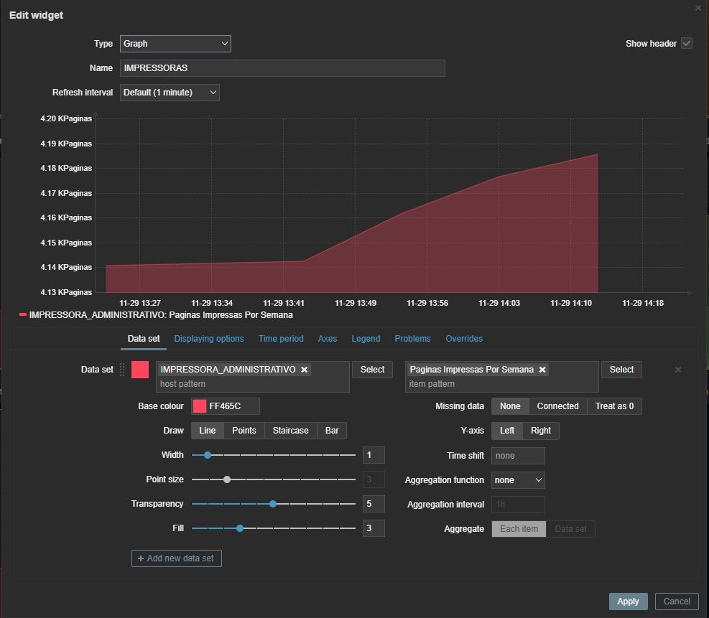
Task: Click the data set red colour square
Action: click(x=140, y=370)
